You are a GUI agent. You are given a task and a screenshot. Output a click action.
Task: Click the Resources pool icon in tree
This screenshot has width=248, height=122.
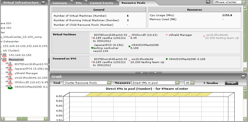pyautogui.click(x=4, y=60)
